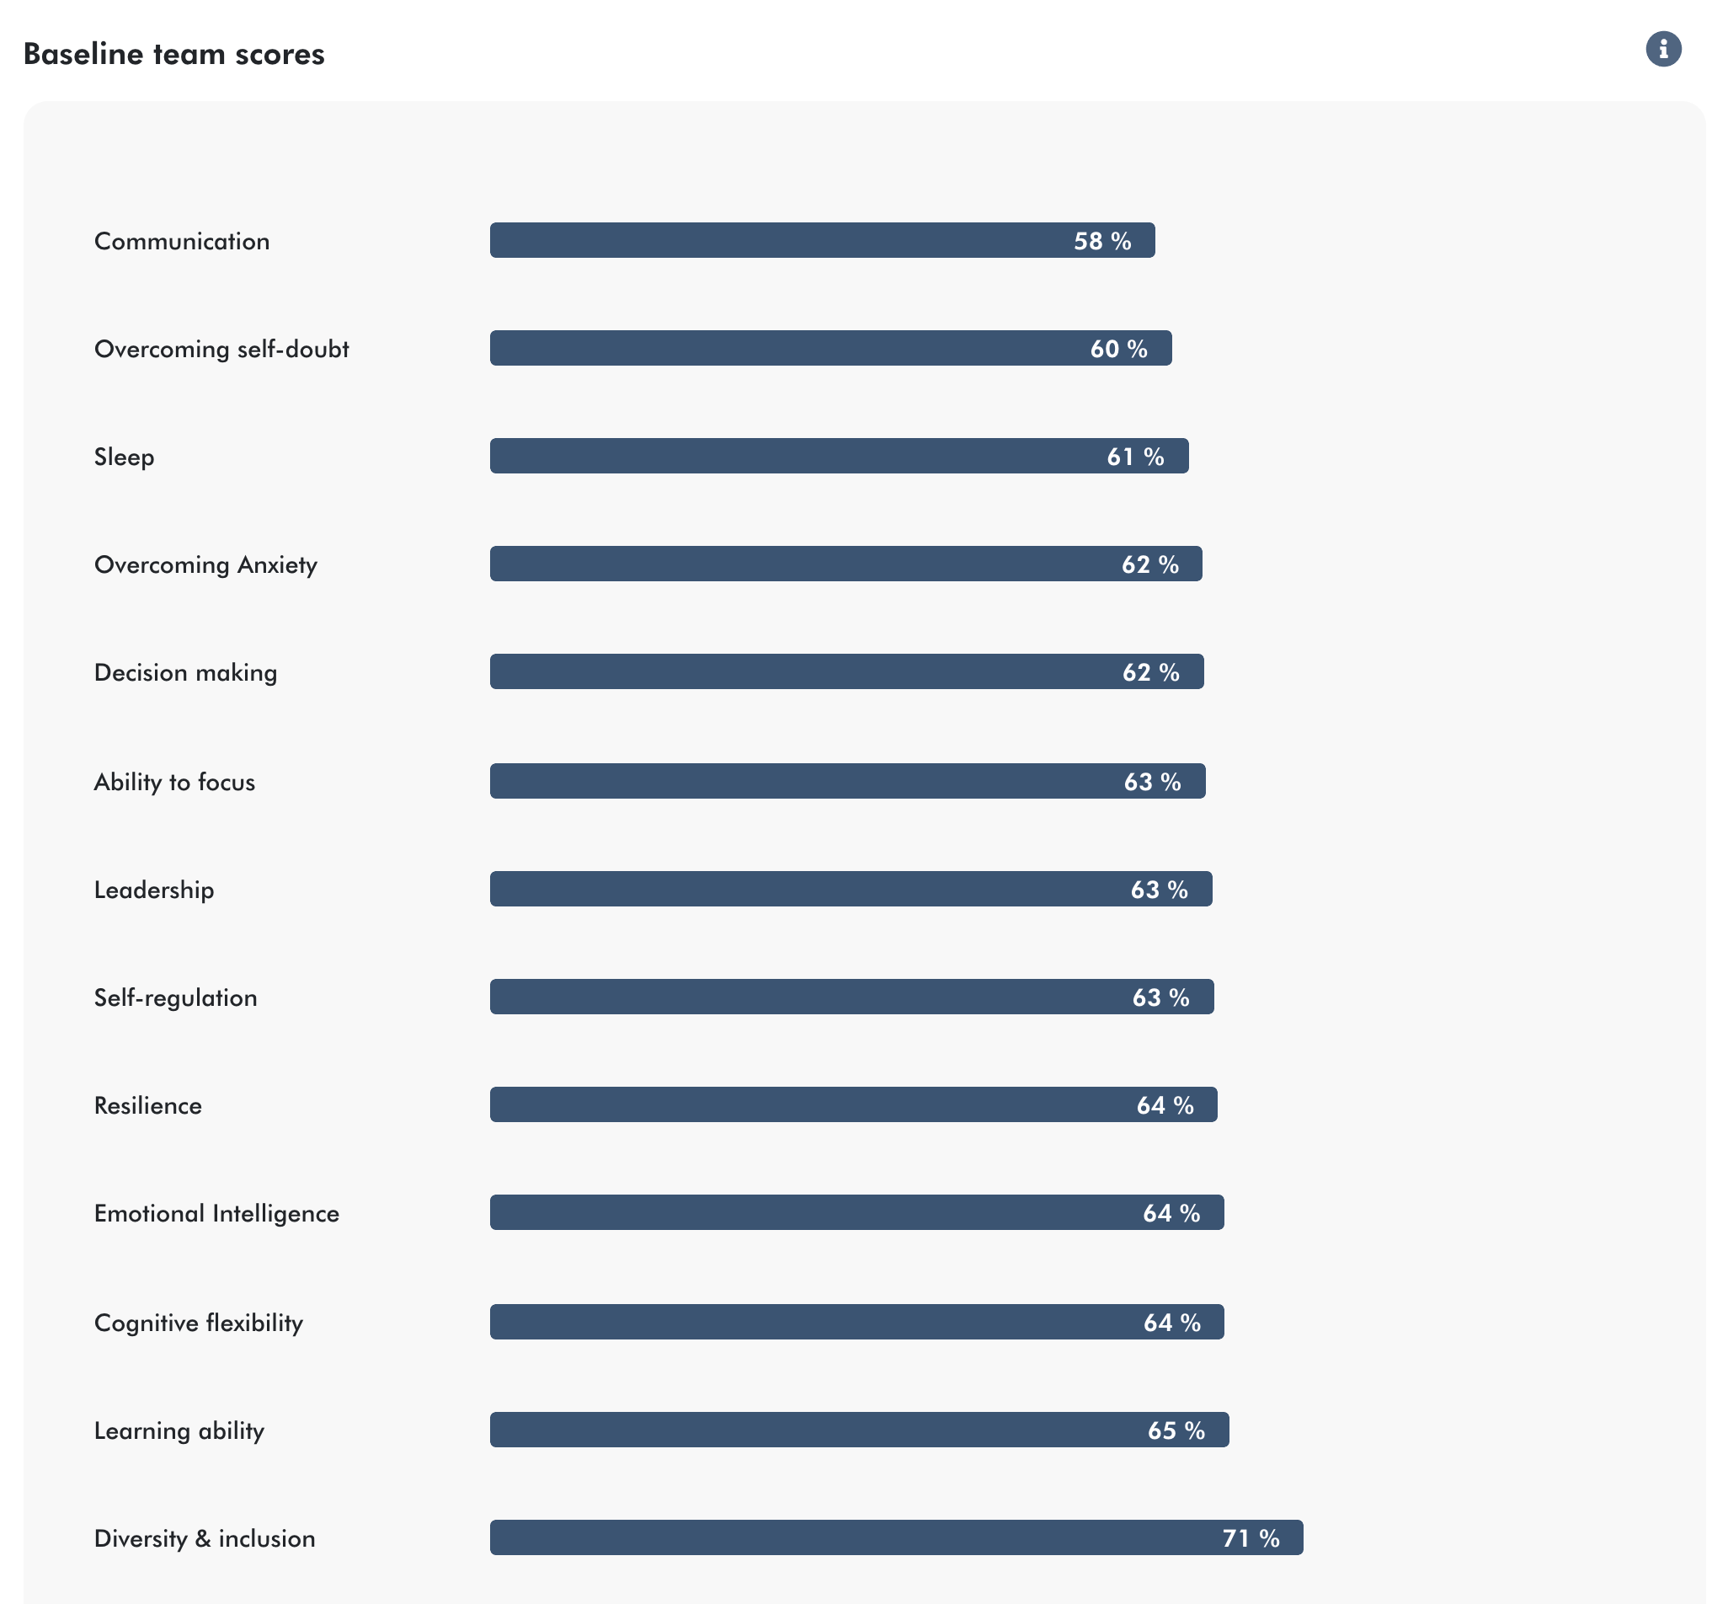Viewport: 1728px width, 1604px height.
Task: Select the Self-regulation score bar
Action: point(851,997)
